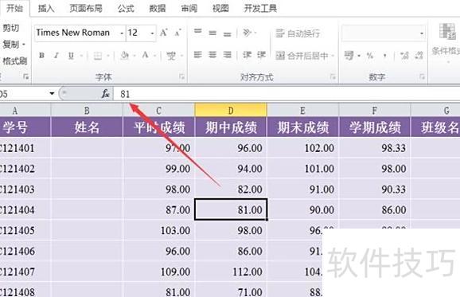Open number group dialog launcher
This screenshot has width=460, height=297.
click(422, 77)
